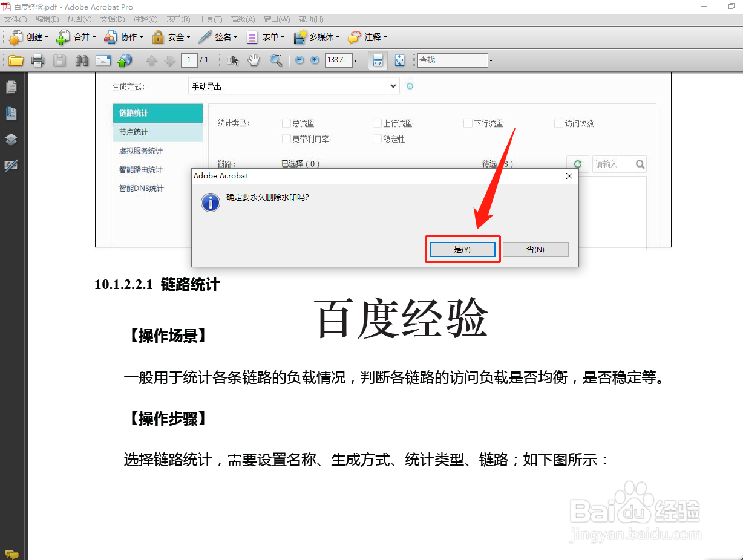Open the 查找 find options dropdown arrow
743x560 pixels.
tap(491, 60)
